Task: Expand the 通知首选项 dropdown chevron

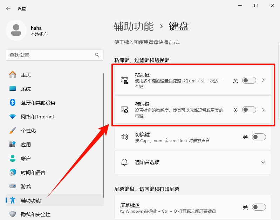Action: click(263, 162)
